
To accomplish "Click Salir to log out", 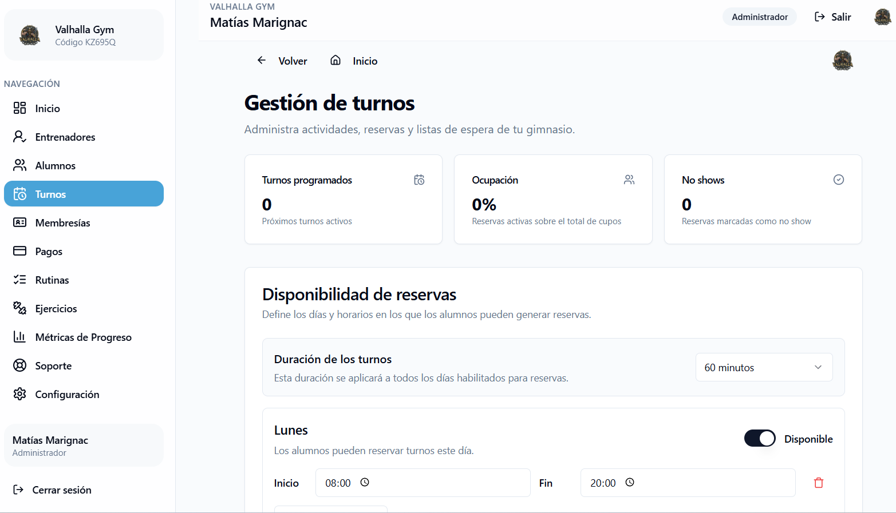I will coord(833,17).
